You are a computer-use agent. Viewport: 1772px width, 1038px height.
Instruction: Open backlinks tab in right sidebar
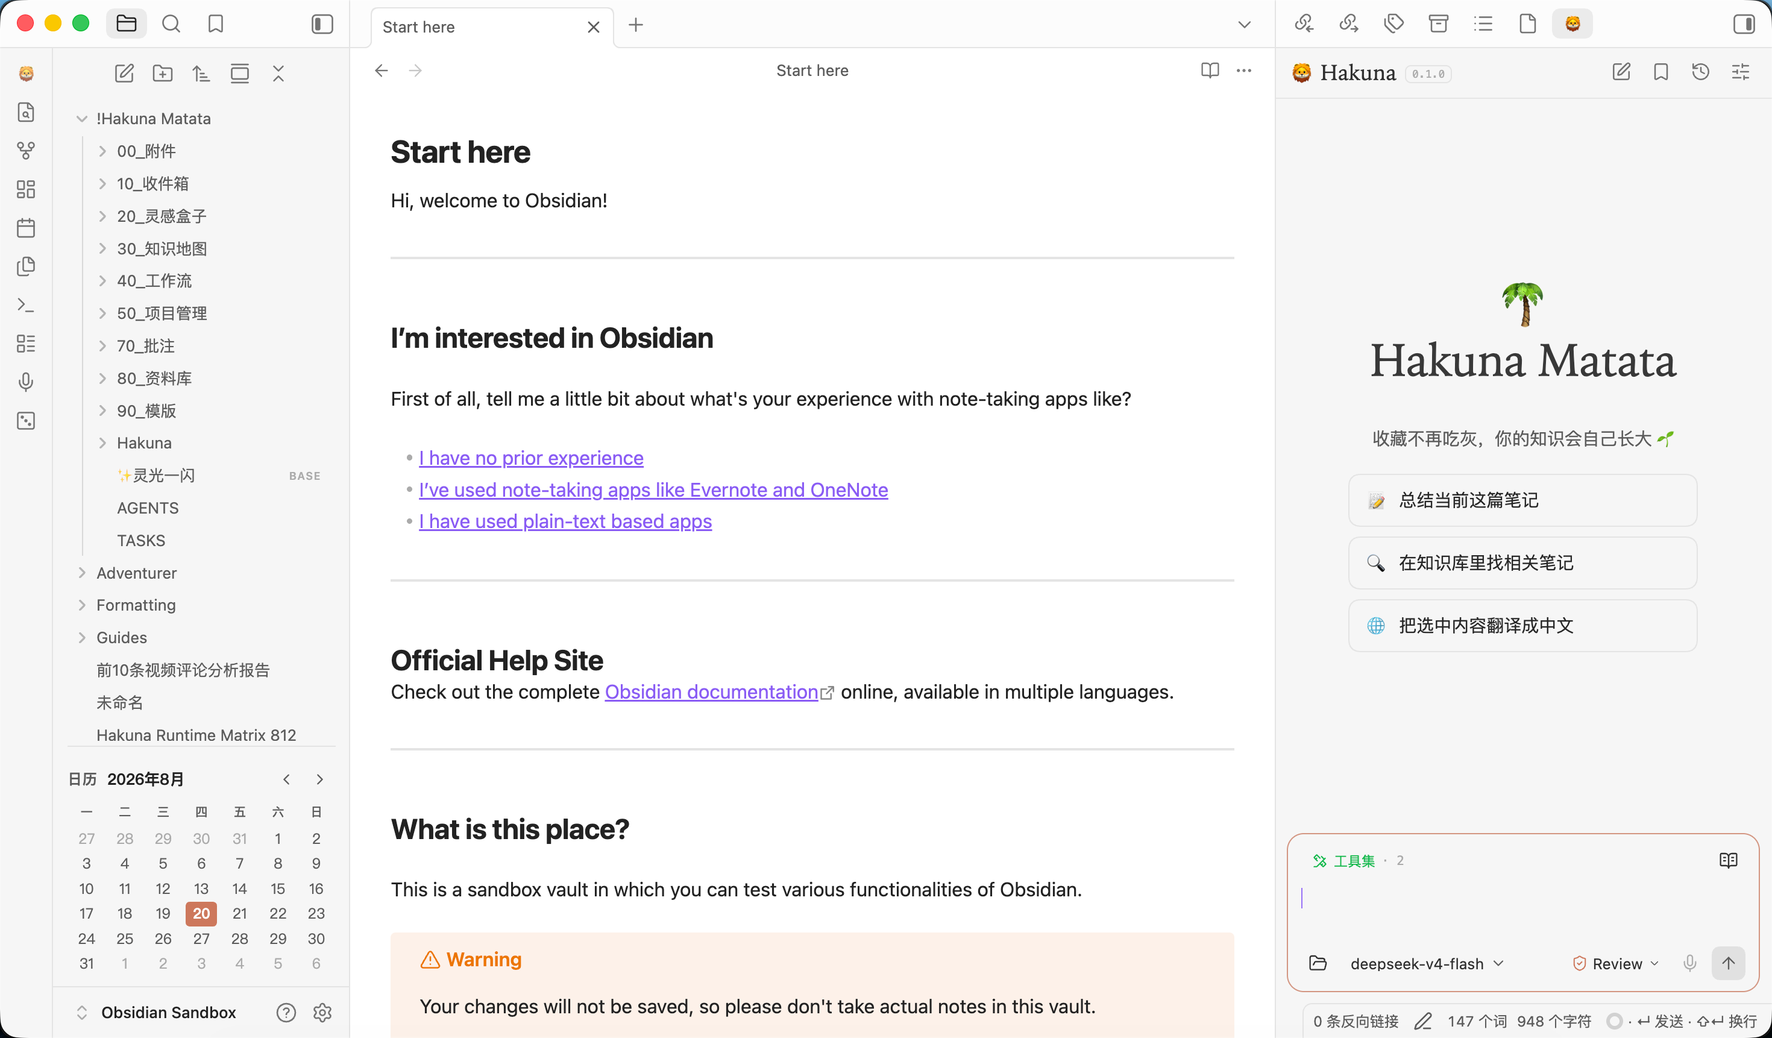tap(1304, 24)
